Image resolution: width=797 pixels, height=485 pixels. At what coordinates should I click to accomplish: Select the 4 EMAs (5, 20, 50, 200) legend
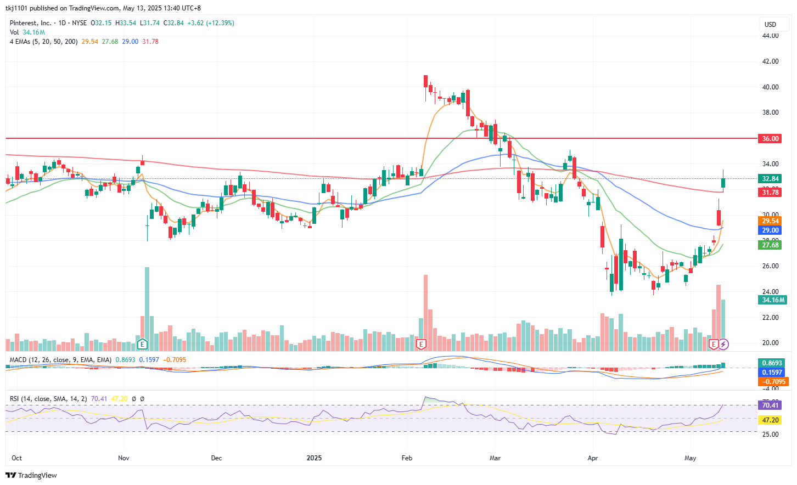click(x=43, y=42)
